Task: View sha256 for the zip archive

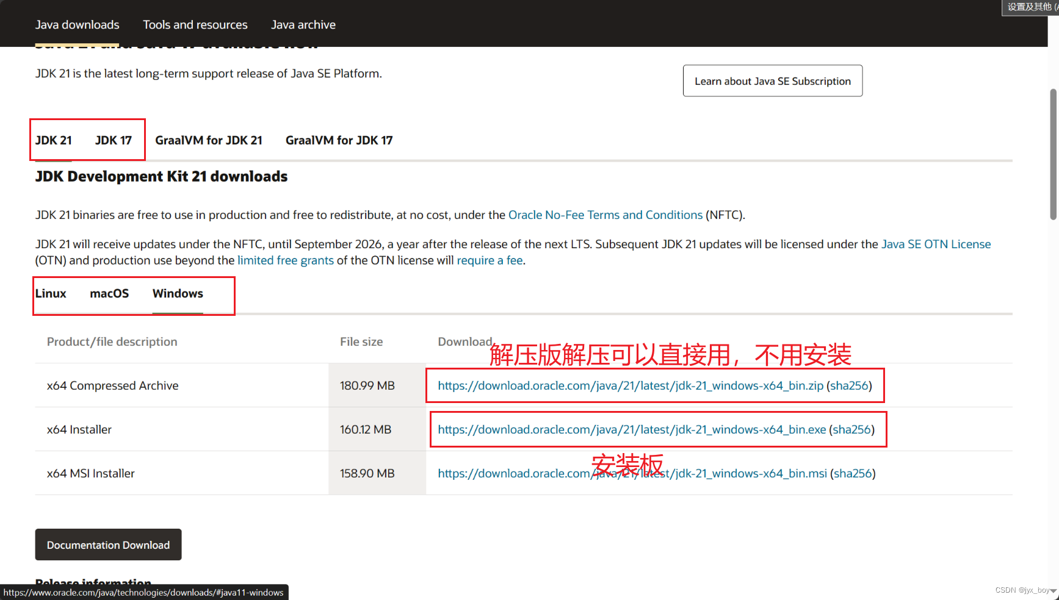Action: click(x=849, y=386)
